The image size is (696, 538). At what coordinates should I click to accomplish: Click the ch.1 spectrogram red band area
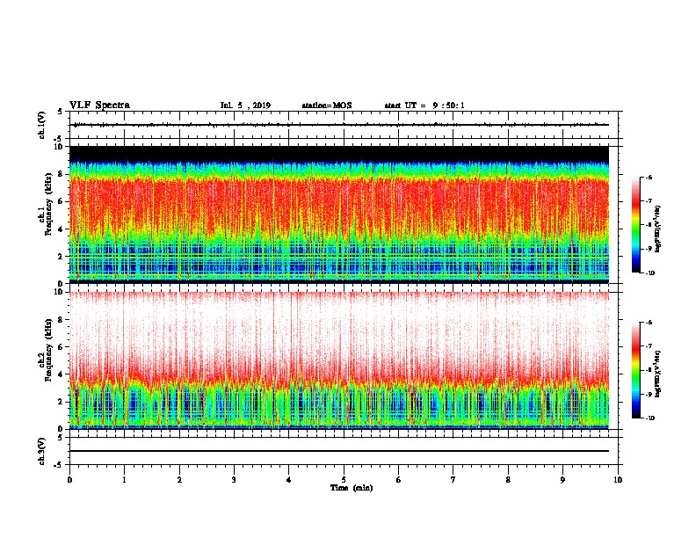tap(339, 204)
